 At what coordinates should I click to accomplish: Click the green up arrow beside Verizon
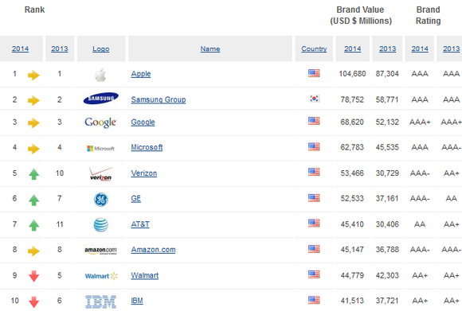coord(34,174)
